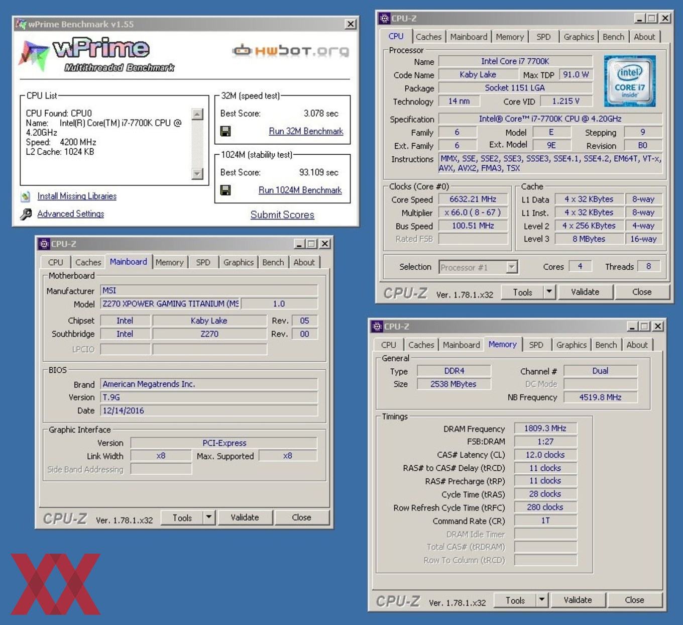Switch to CPU tab in Memory window
Viewport: 683px width, 625px height.
point(388,345)
